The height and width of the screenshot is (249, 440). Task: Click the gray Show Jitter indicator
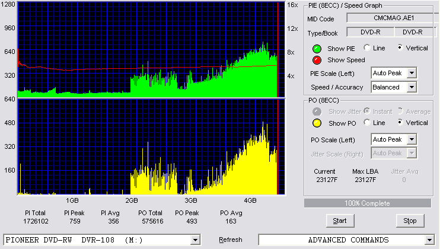(317, 111)
